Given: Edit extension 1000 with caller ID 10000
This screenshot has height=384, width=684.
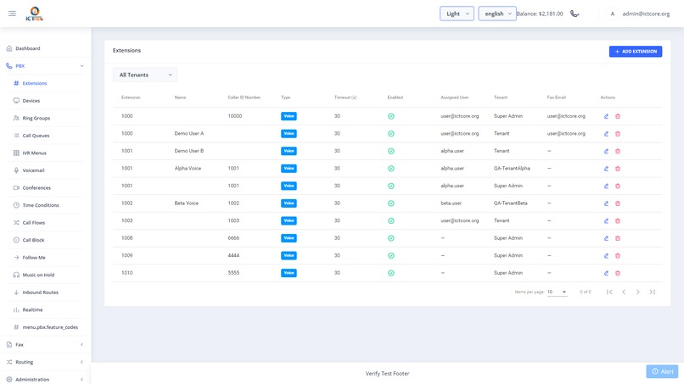Looking at the screenshot, I should 606,116.
